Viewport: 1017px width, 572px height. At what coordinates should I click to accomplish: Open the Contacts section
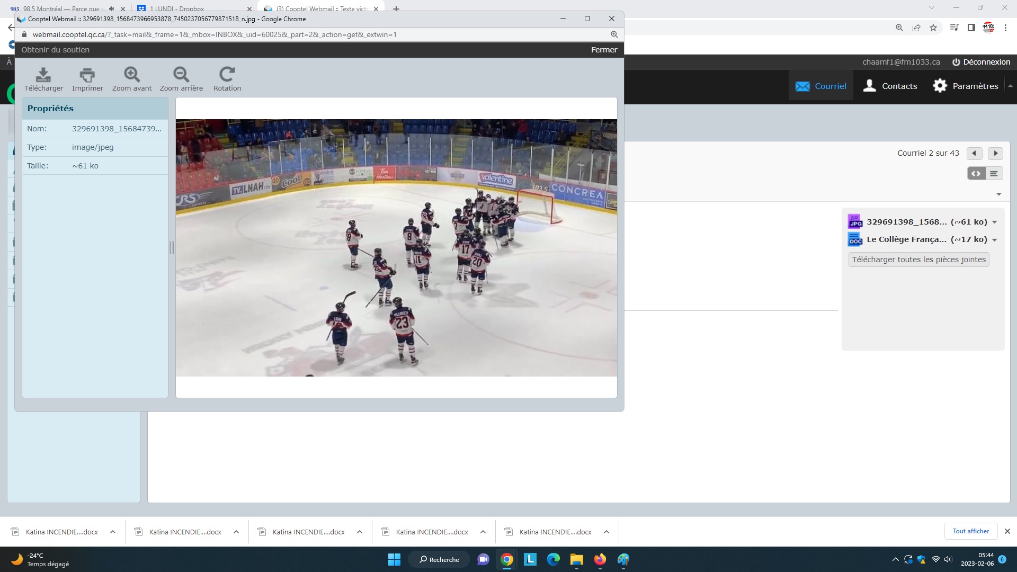pyautogui.click(x=890, y=86)
